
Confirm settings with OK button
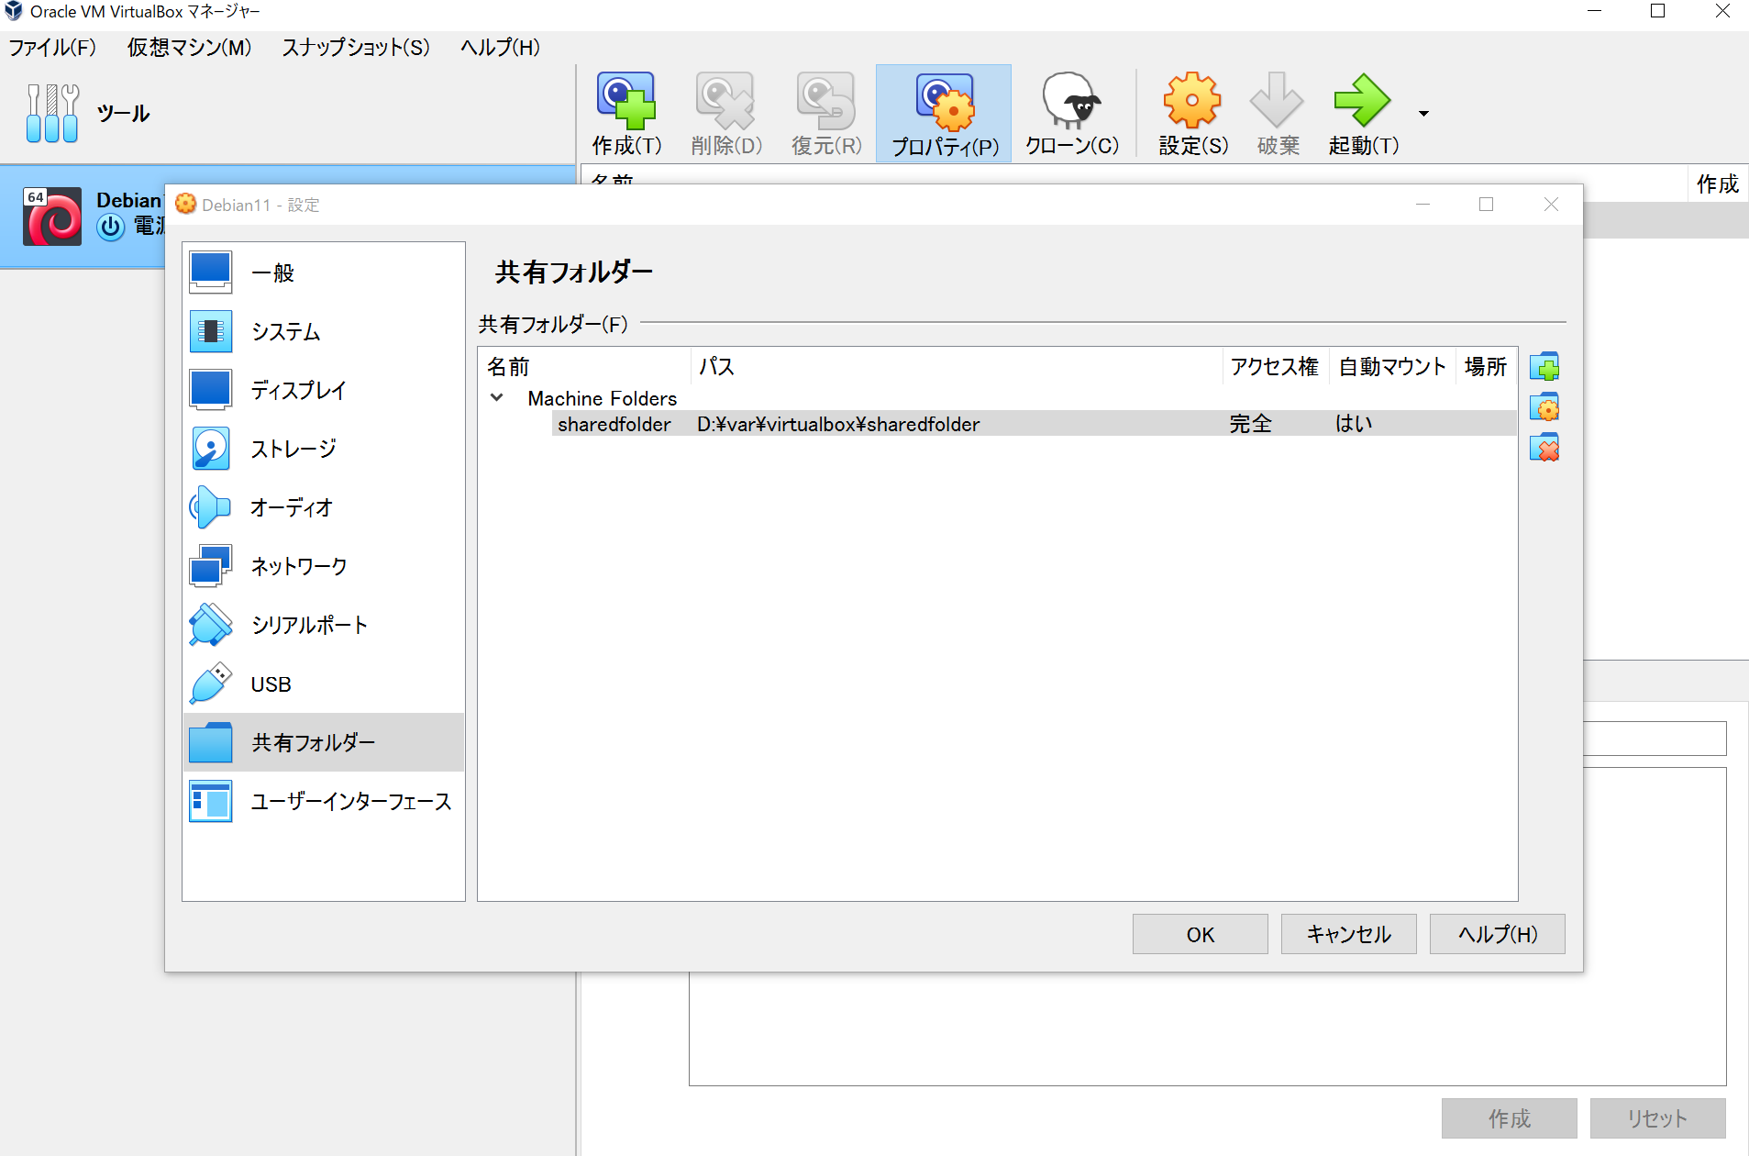click(x=1200, y=934)
